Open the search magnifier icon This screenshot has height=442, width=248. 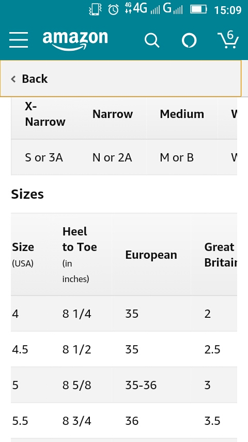[152, 40]
